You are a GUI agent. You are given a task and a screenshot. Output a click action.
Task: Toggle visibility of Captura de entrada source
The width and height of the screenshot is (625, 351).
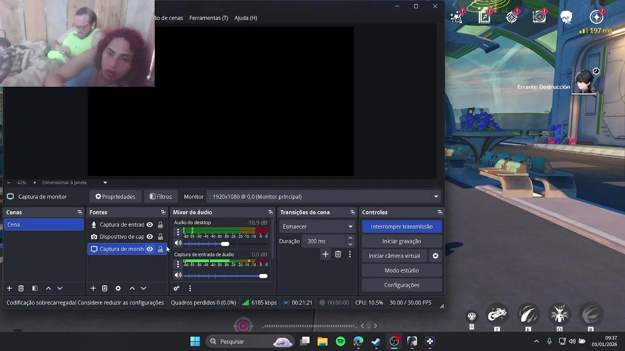coord(150,225)
